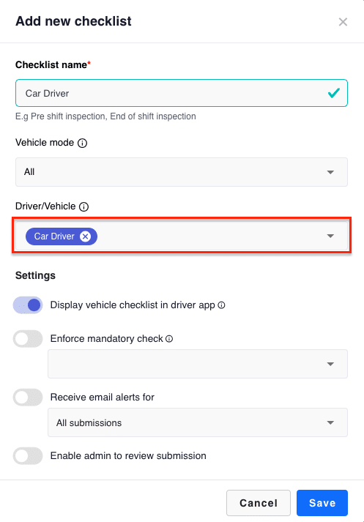Viewport: 364px width, 522px height.
Task: Click the Save button
Action: pyautogui.click(x=322, y=503)
